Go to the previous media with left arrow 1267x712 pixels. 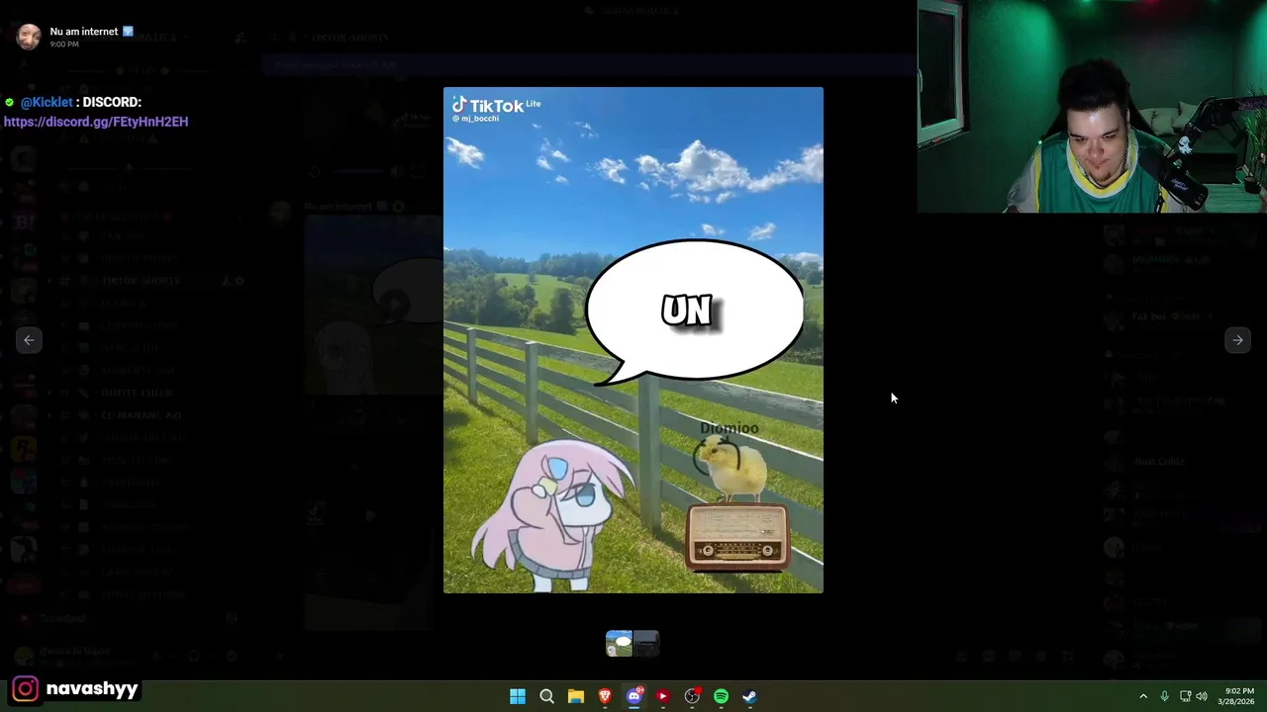29,340
